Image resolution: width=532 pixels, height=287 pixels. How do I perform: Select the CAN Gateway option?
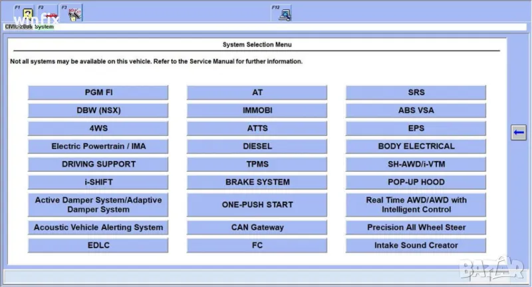pos(257,228)
